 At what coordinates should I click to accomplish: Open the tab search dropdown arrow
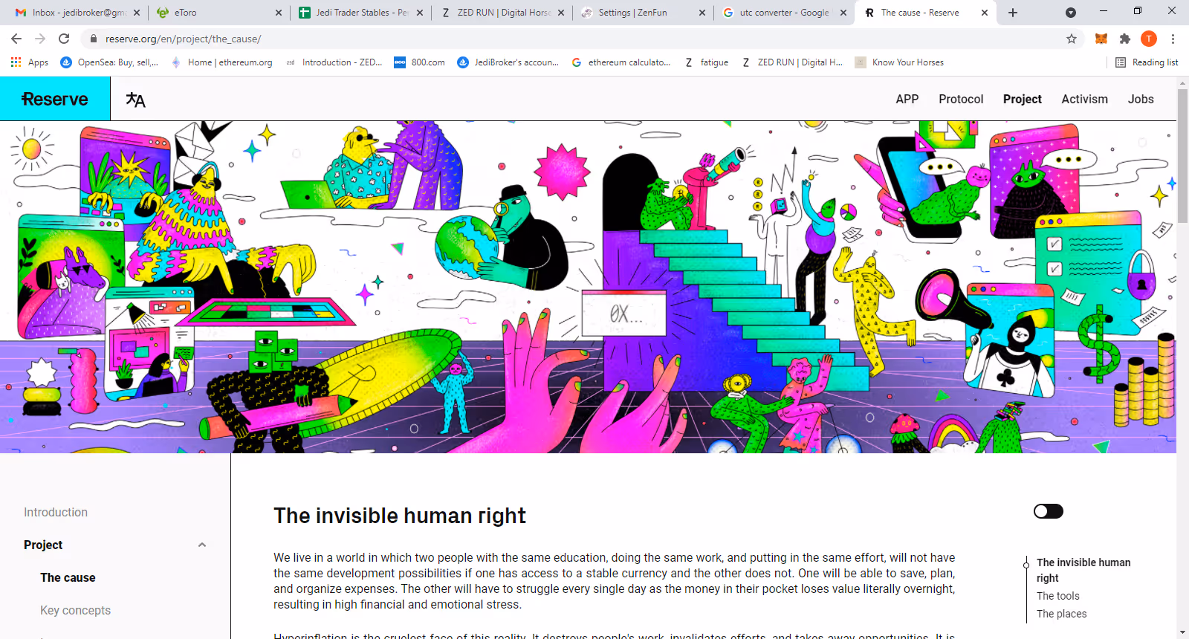1071,13
